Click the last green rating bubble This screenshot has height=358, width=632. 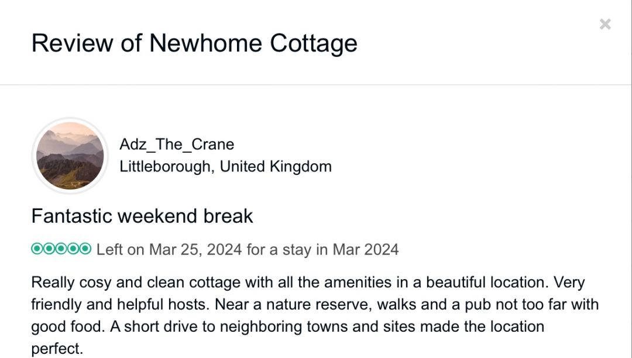tap(85, 249)
